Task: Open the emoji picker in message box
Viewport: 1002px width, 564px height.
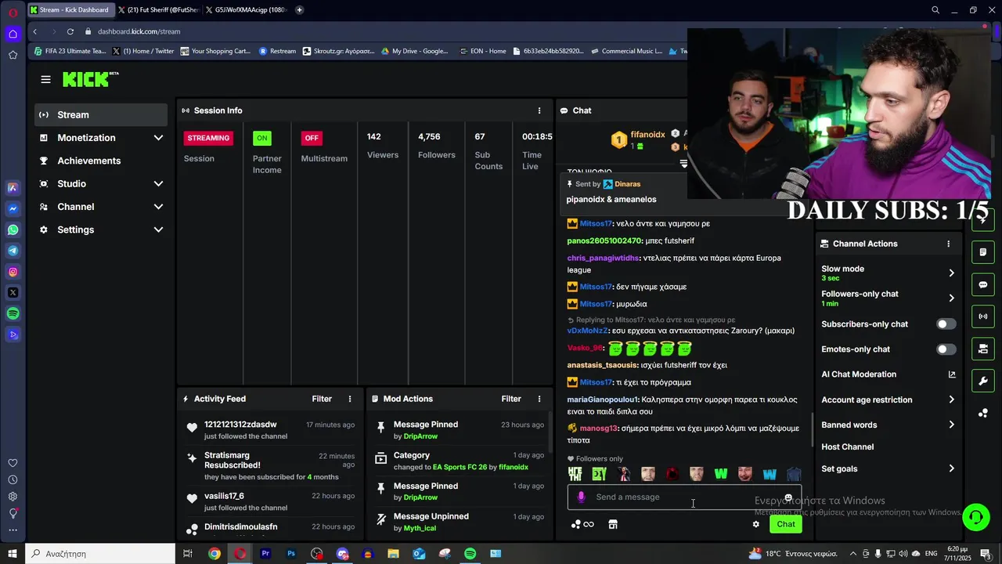Action: pos(788,497)
